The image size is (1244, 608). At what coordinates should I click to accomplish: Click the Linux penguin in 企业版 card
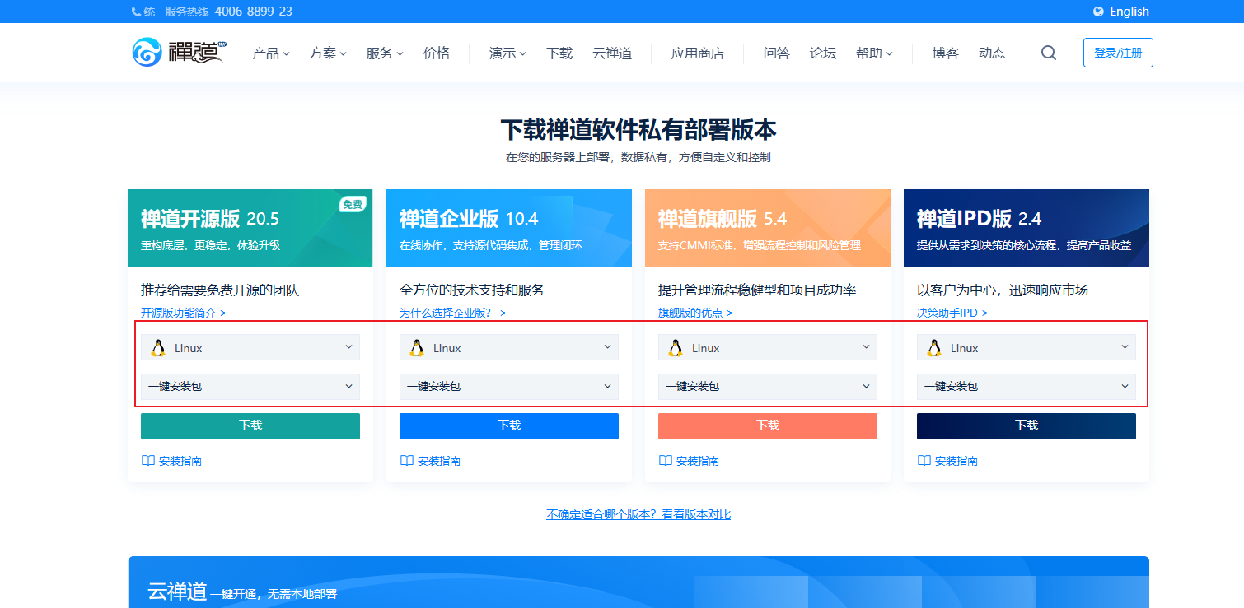pos(417,348)
